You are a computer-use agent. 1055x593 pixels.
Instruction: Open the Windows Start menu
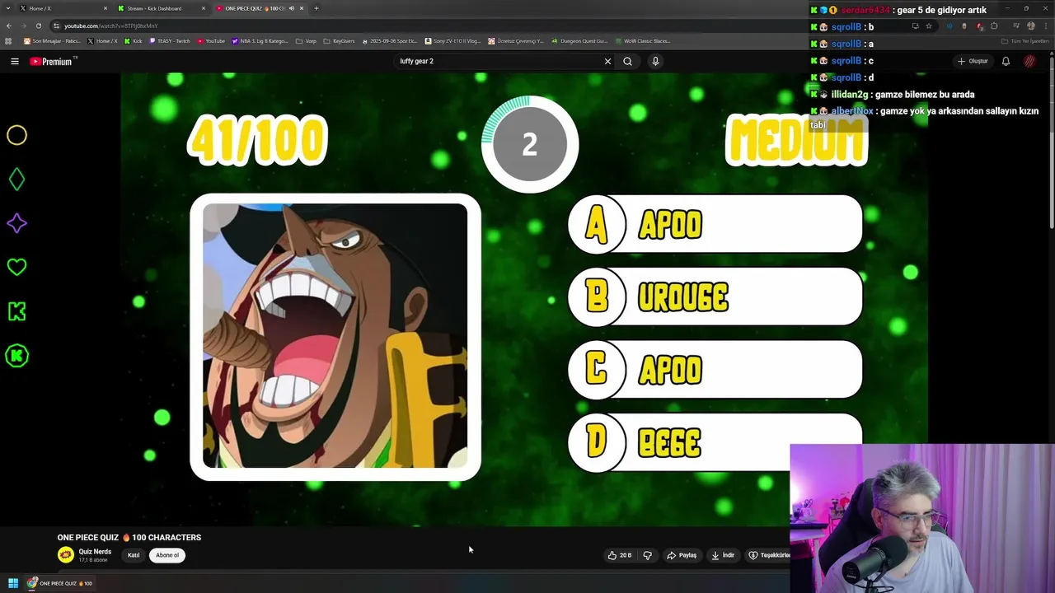click(13, 583)
